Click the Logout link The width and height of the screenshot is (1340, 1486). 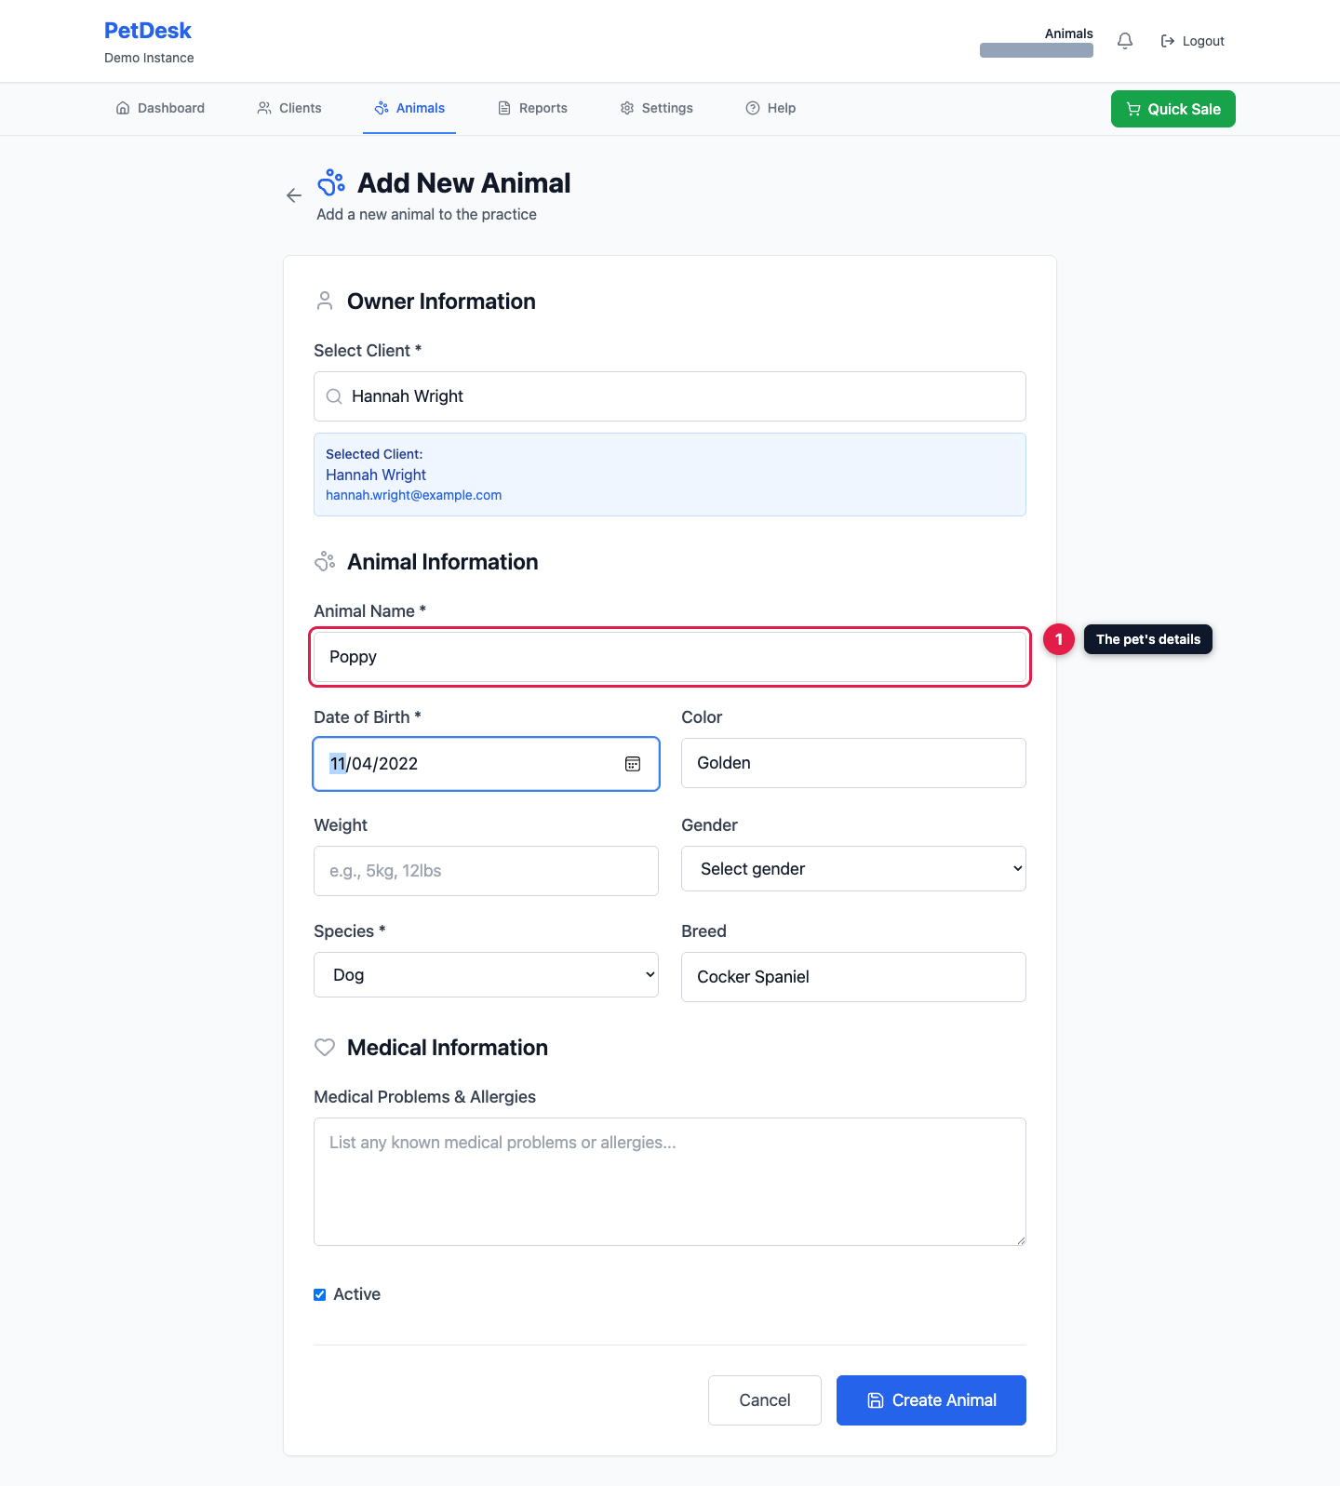pyautogui.click(x=1193, y=41)
